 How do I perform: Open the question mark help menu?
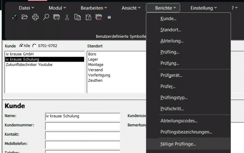(234, 8)
